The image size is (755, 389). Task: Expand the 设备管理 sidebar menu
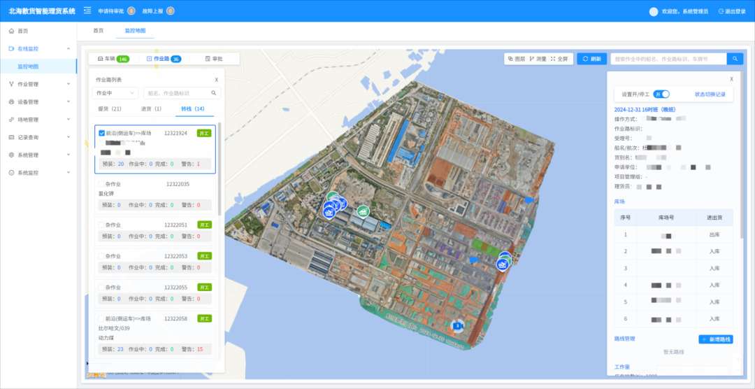(x=38, y=101)
